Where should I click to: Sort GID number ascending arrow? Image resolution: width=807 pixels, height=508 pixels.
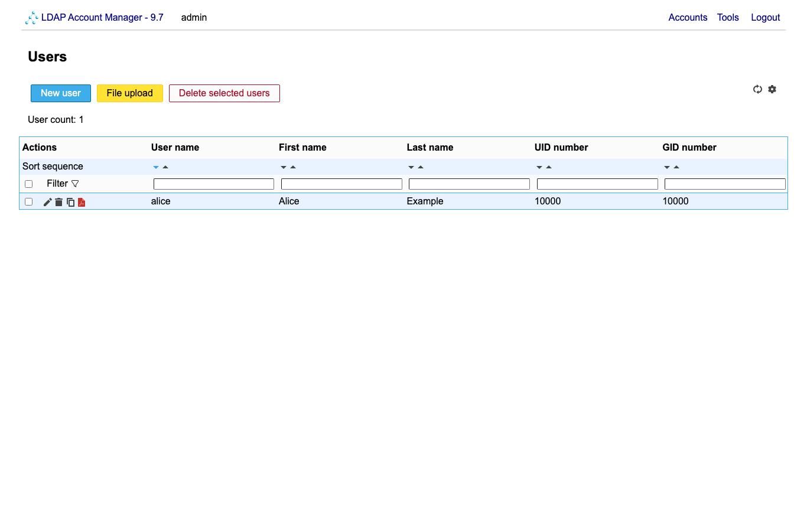click(676, 167)
